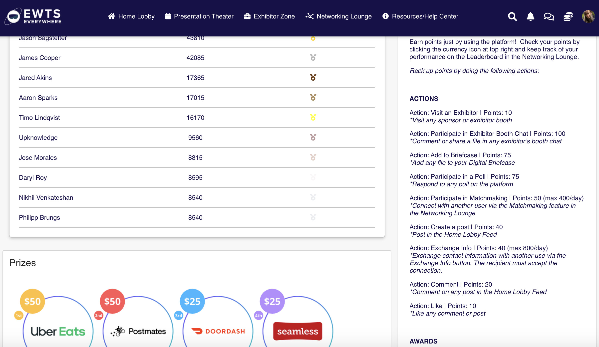Image resolution: width=599 pixels, height=347 pixels.
Task: Navigate to Exhibitor Zone
Action: pos(269,16)
